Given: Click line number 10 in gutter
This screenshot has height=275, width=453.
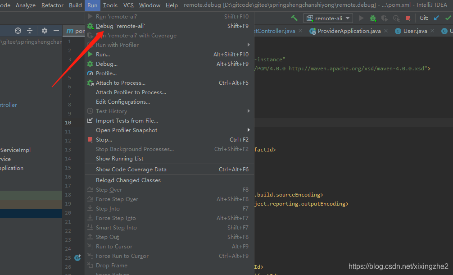Looking at the screenshot, I should click(68, 123).
